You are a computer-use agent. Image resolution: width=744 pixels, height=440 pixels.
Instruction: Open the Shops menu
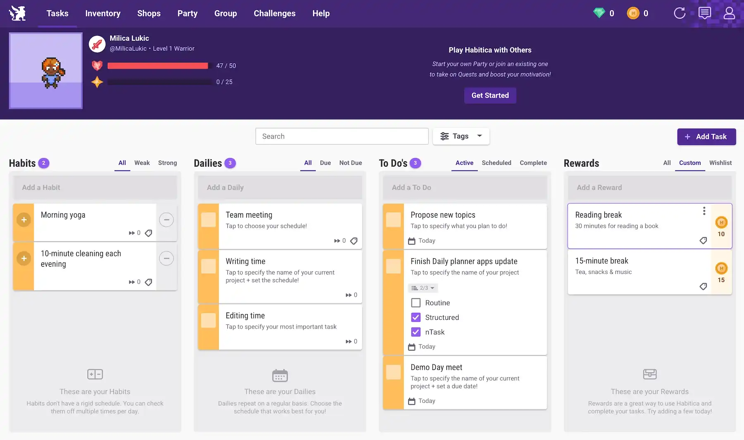[x=149, y=13]
